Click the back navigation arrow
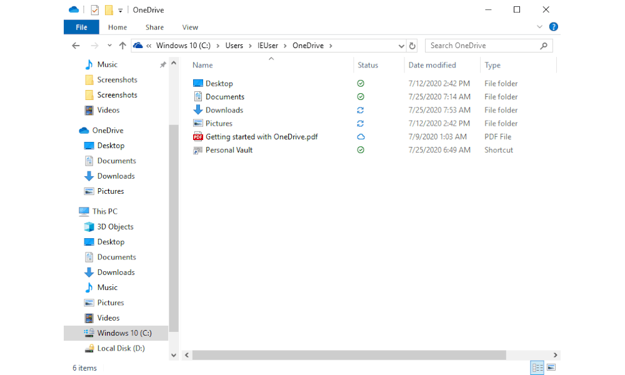 (x=76, y=46)
